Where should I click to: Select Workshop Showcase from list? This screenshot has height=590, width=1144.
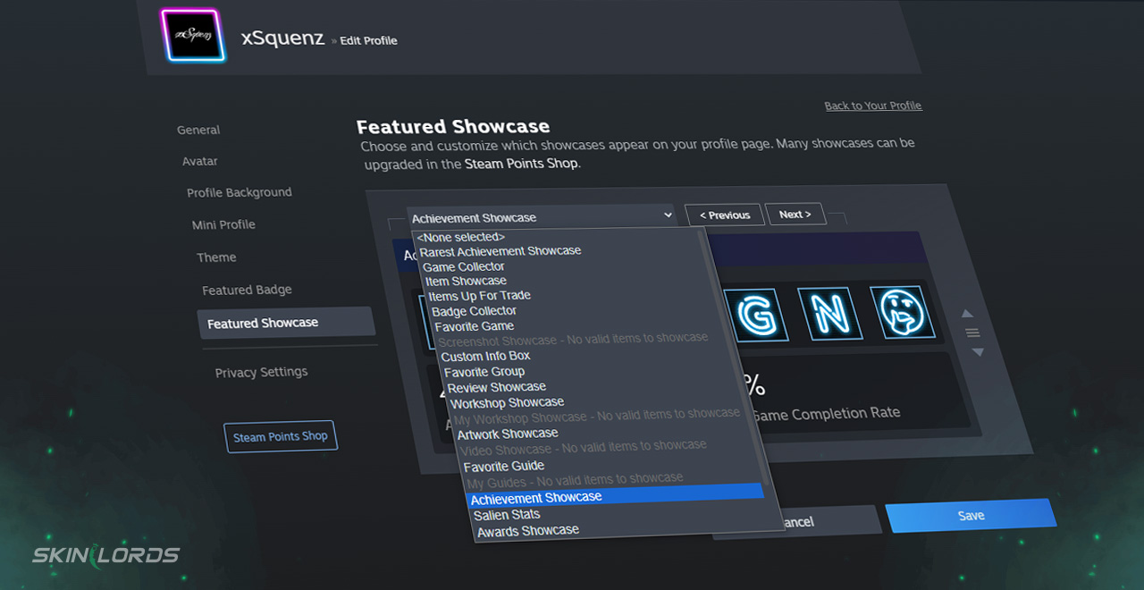[507, 402]
